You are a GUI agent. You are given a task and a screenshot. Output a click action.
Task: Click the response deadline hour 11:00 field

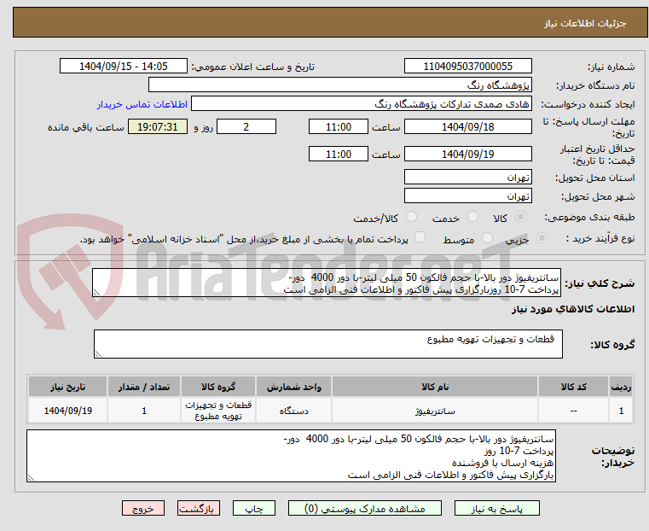click(x=339, y=126)
